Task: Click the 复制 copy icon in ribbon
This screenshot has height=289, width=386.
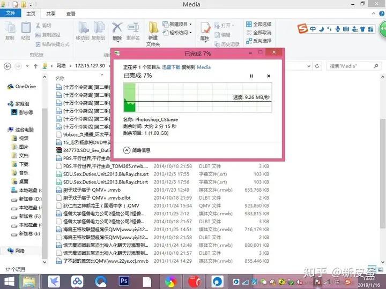Action: [10, 31]
